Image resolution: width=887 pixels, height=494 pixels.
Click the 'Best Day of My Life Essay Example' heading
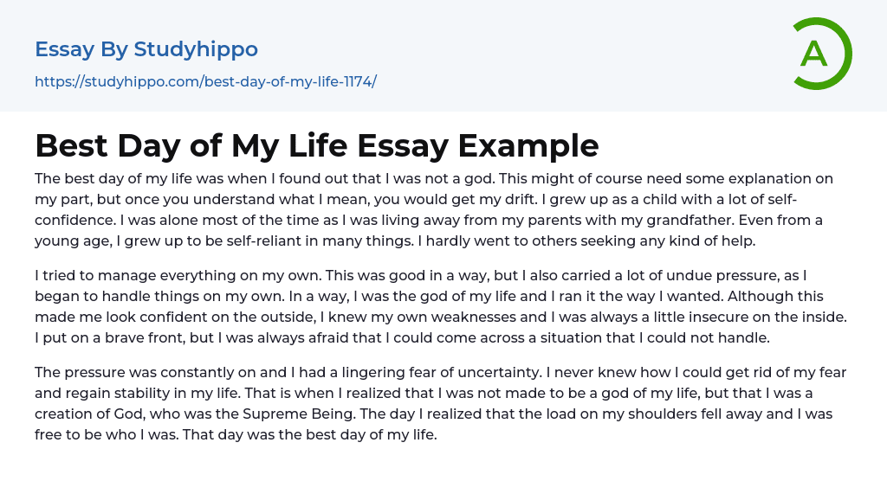(x=316, y=145)
